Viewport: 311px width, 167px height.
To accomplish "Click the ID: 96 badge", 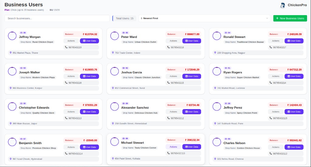I will click(23, 33).
